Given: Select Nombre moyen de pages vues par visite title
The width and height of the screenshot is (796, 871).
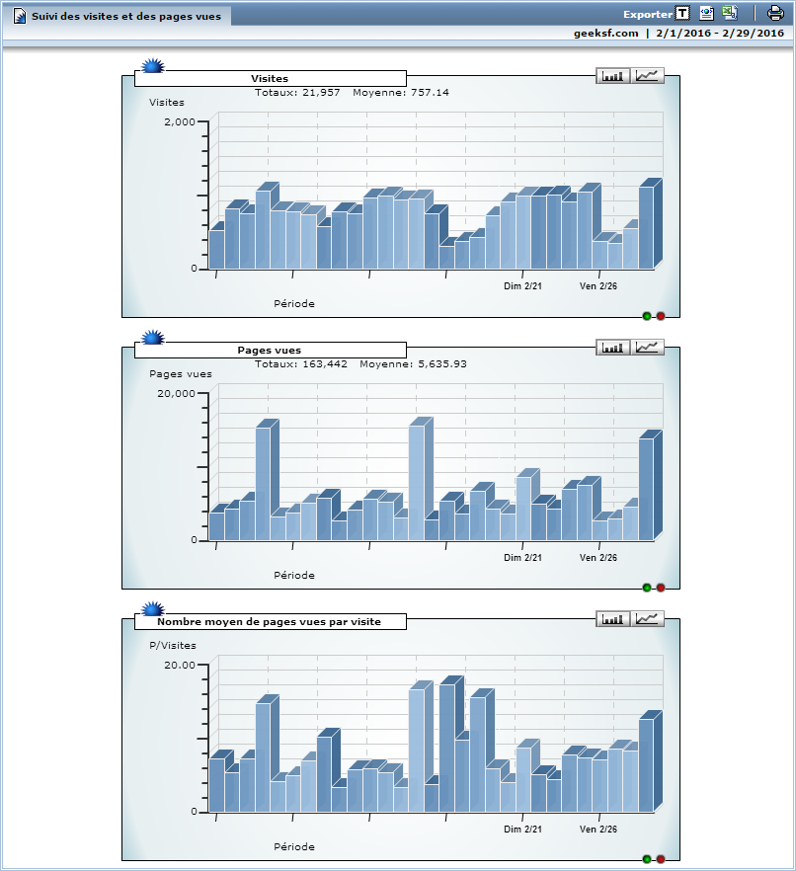Looking at the screenshot, I should tap(269, 621).
